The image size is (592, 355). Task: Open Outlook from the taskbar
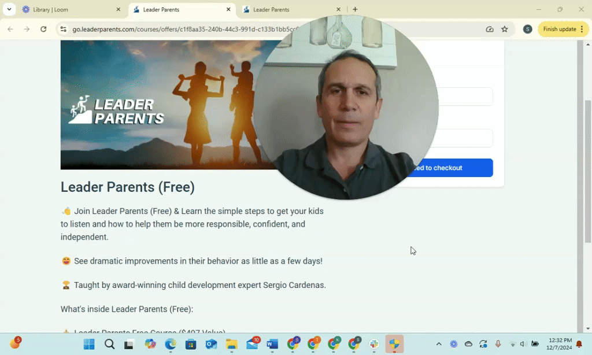click(x=211, y=344)
